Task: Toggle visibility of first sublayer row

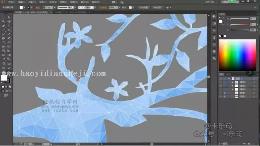Action: pos(221,82)
